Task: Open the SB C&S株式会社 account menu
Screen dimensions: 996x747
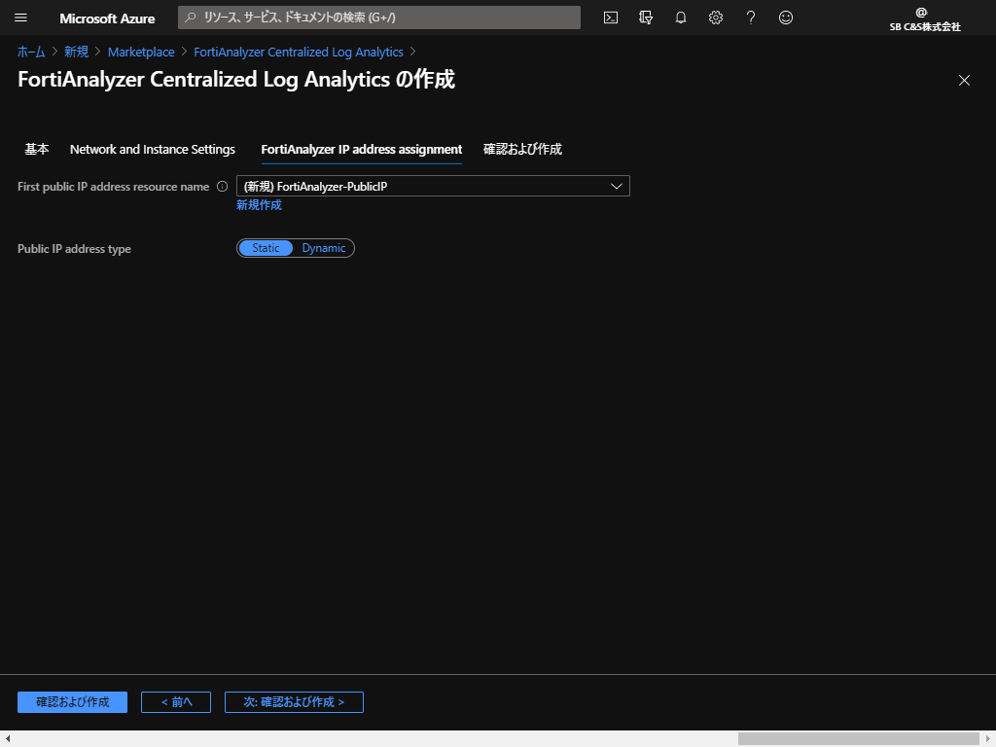Action: (924, 19)
